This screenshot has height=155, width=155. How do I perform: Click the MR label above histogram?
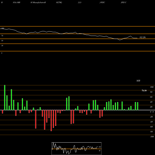coord(138,81)
